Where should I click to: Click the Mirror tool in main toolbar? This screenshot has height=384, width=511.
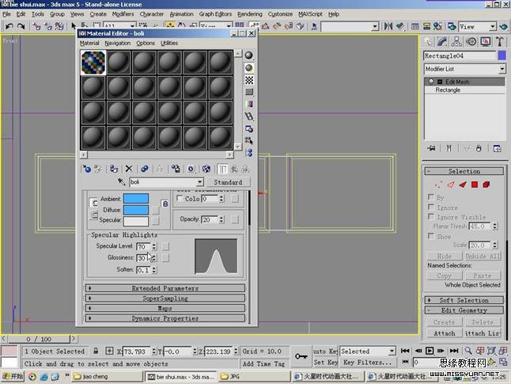tap(388, 26)
